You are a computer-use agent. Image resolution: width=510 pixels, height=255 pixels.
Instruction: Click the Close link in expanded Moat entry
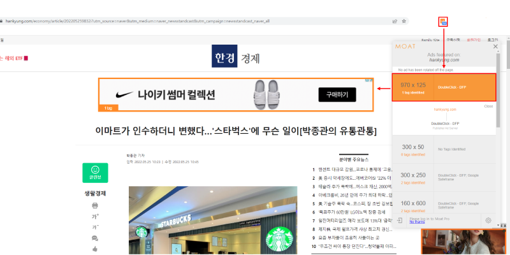488,106
